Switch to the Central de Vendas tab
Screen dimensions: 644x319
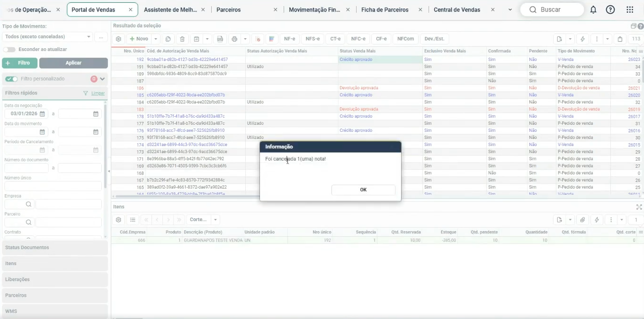(x=457, y=9)
